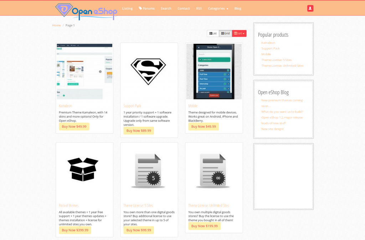Image resolution: width=365 pixels, height=240 pixels.
Task: Open the Sort dropdown
Action: 239,34
